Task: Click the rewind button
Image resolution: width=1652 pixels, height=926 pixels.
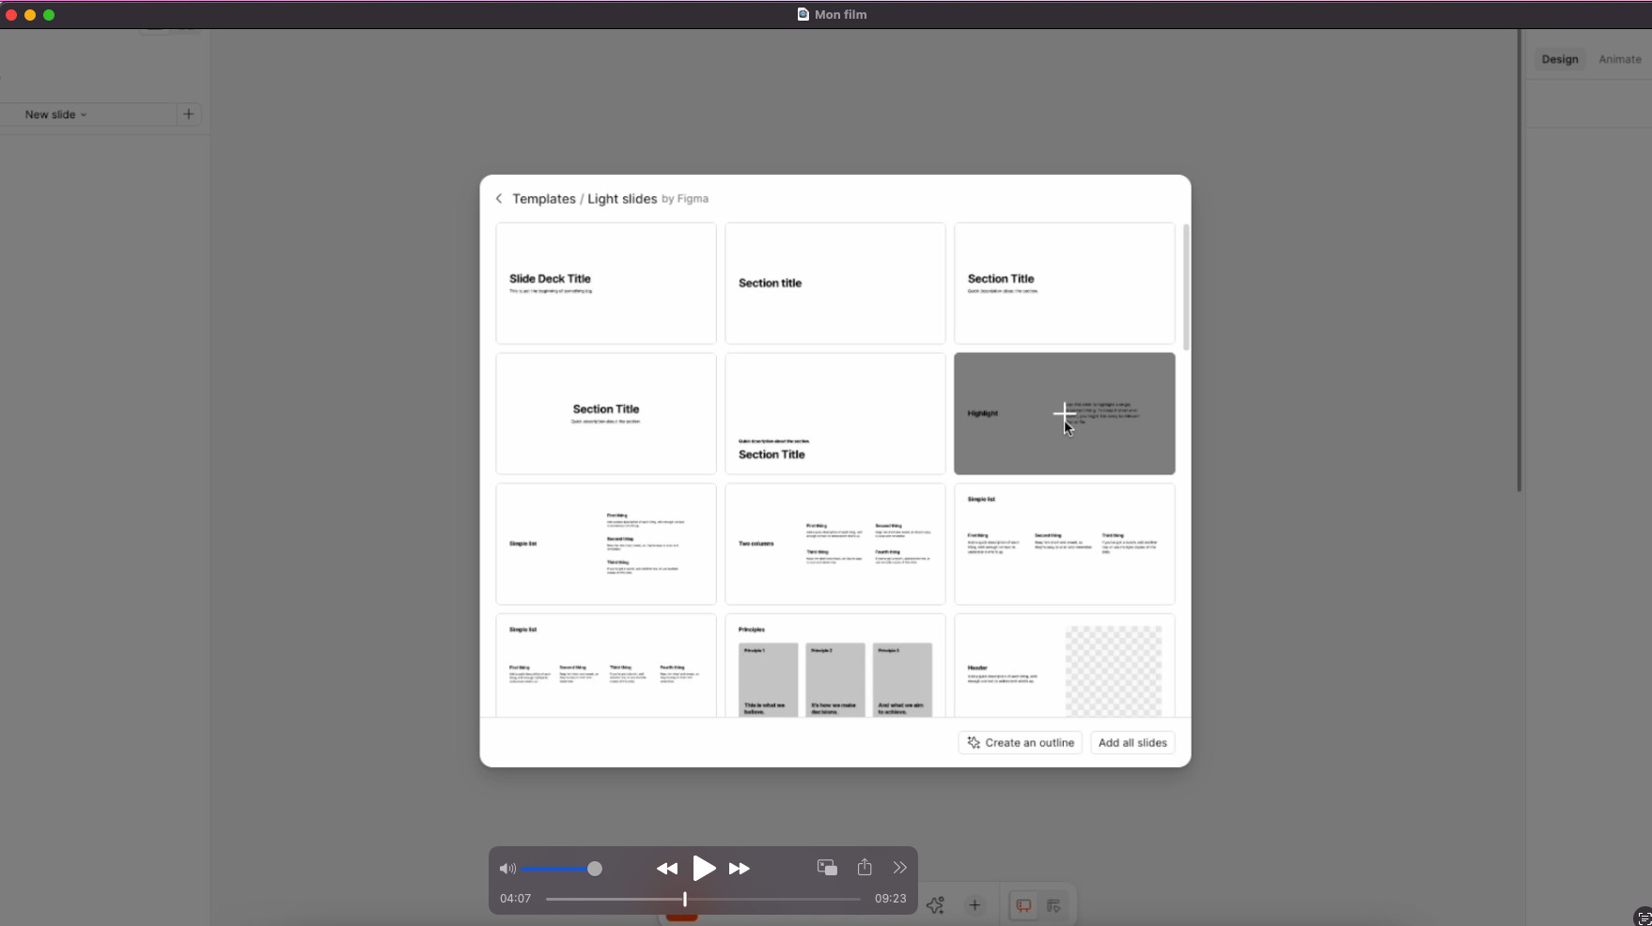Action: (x=666, y=869)
